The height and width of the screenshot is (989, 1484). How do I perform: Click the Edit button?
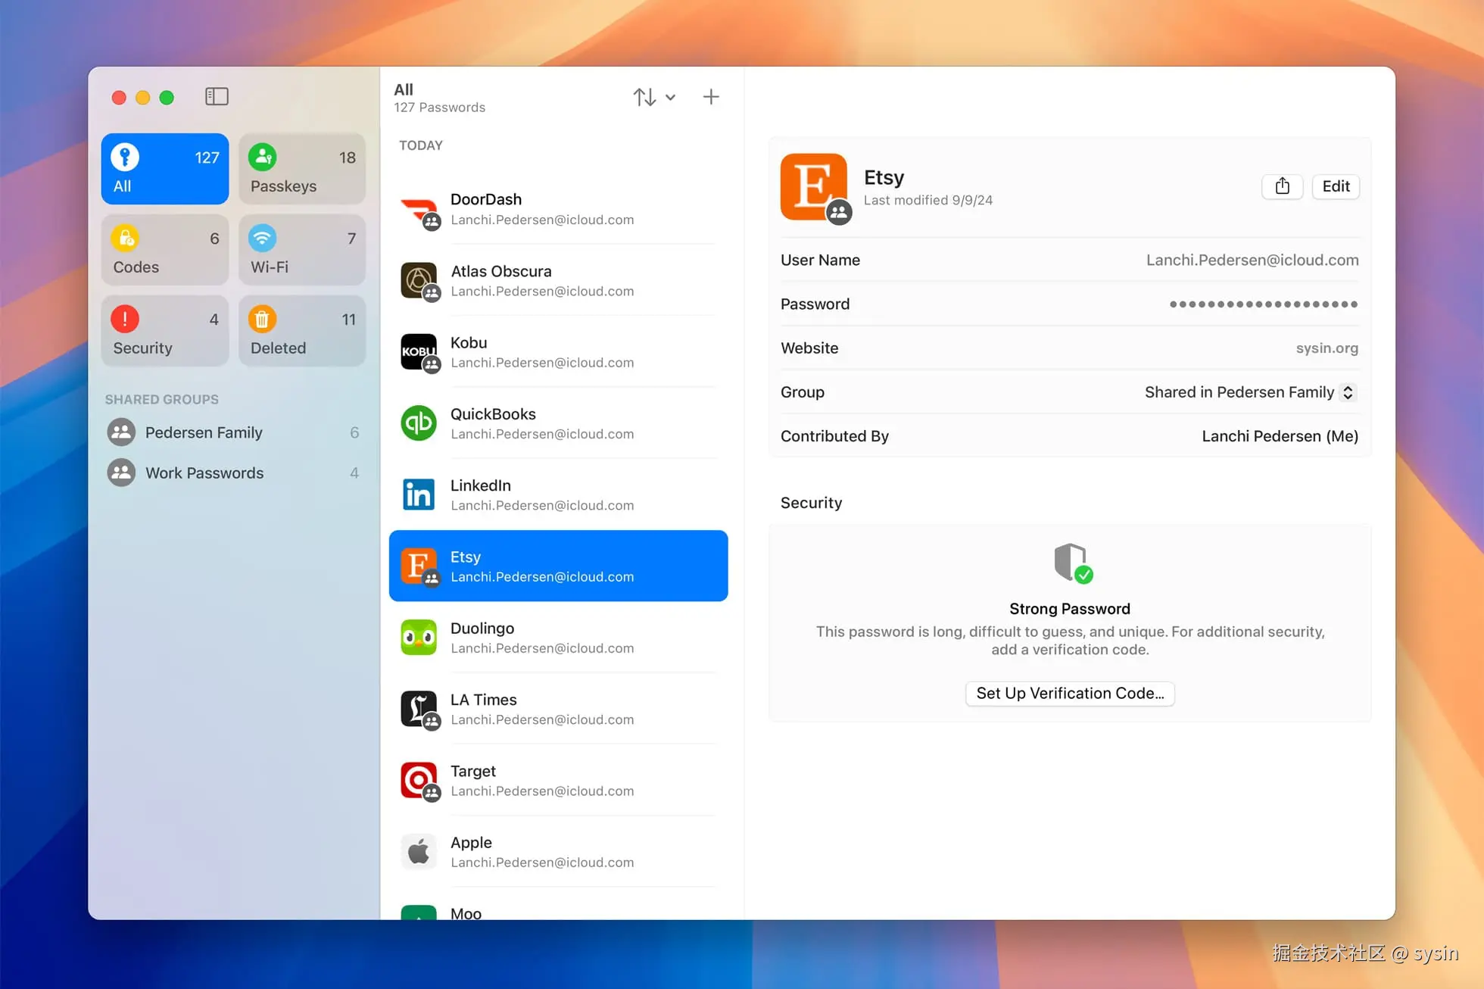click(1335, 186)
